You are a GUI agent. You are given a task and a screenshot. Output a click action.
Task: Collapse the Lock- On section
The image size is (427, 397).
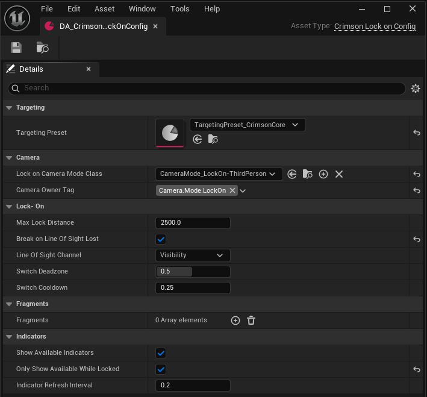tap(9, 207)
